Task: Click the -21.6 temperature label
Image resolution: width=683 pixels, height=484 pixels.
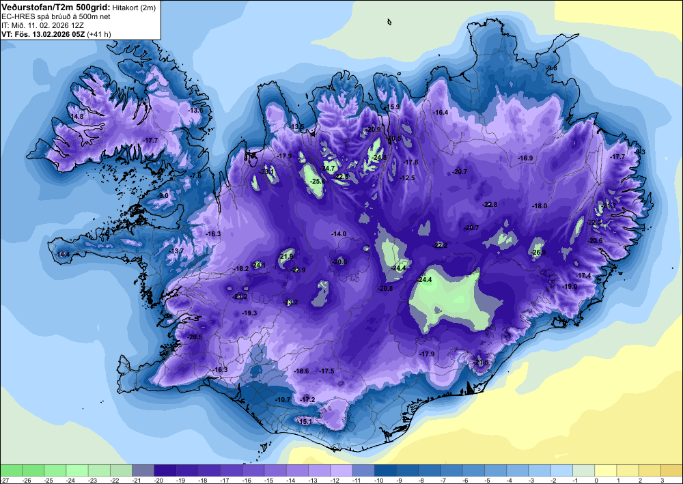Action: click(482, 362)
